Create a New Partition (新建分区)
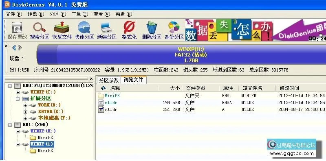 pyautogui.click(x=107, y=28)
